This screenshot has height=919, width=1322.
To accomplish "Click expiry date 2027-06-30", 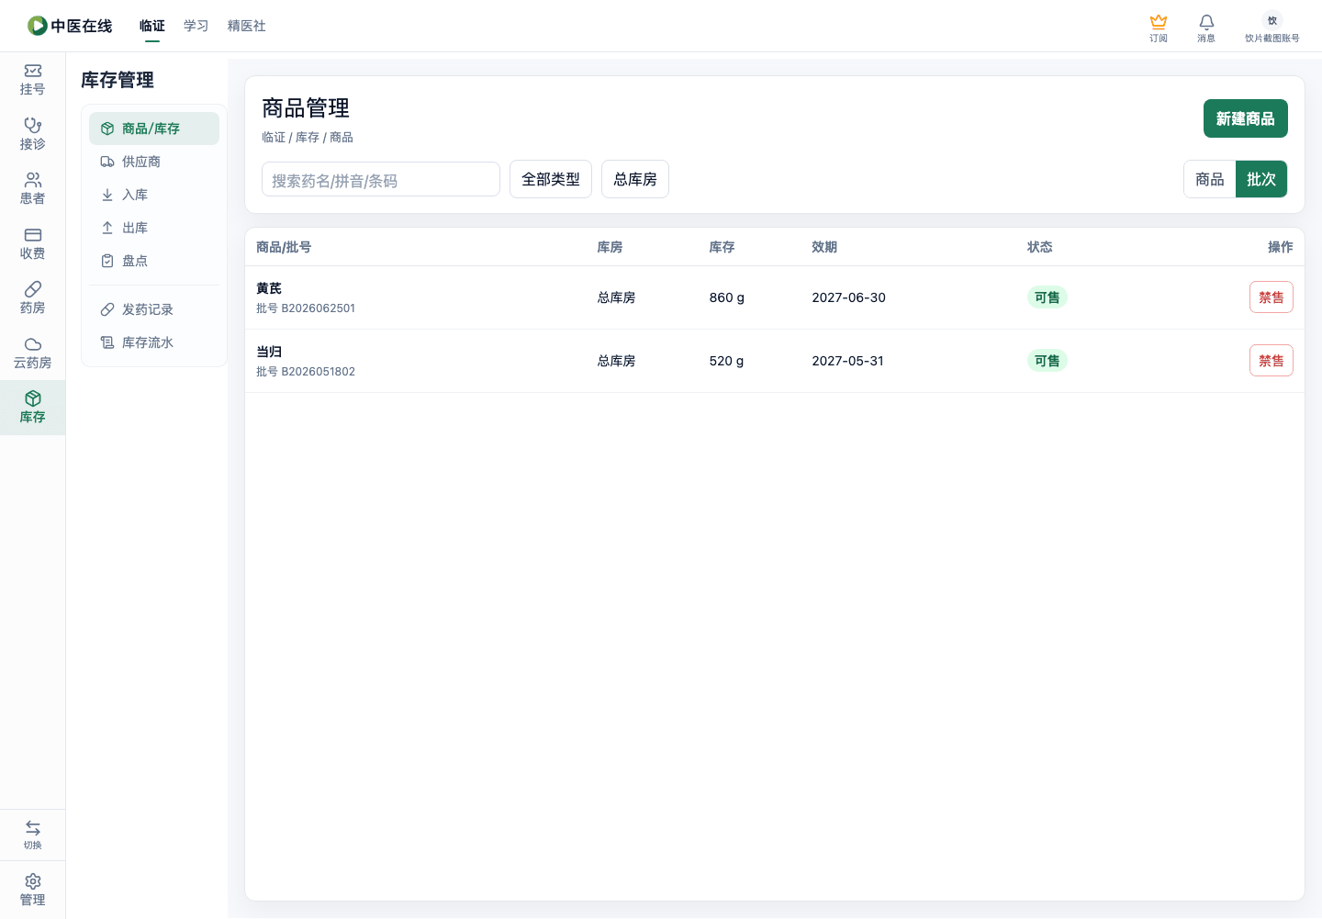I will pos(849,297).
